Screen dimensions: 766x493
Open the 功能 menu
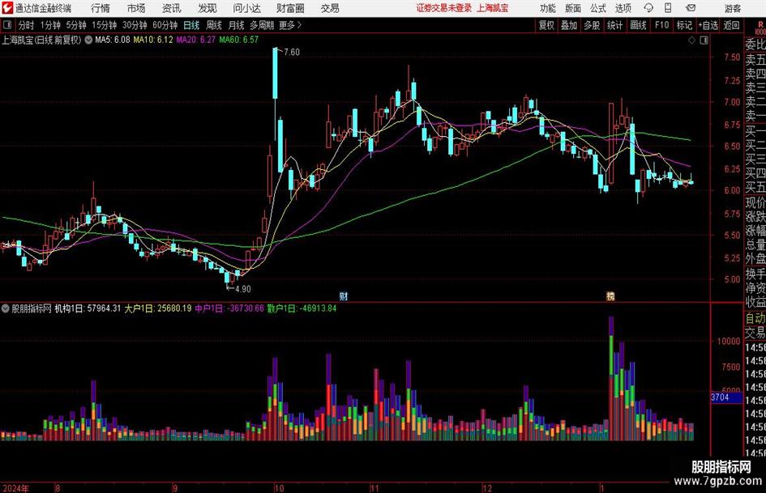click(x=548, y=8)
